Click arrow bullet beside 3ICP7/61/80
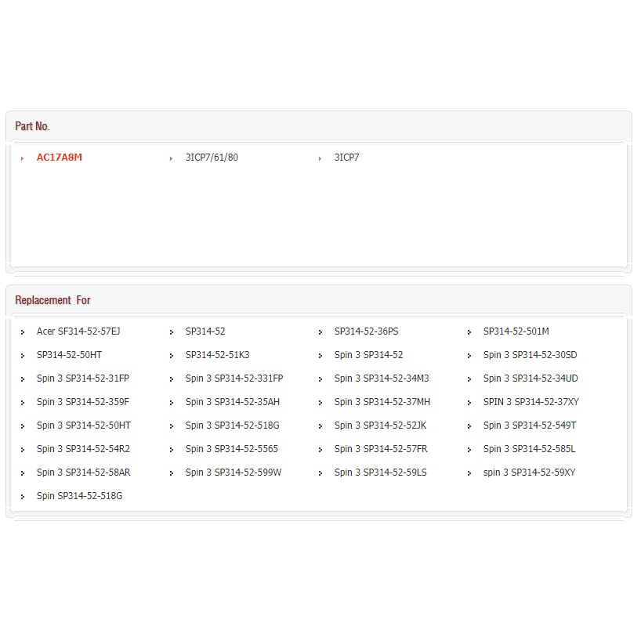 tap(172, 158)
